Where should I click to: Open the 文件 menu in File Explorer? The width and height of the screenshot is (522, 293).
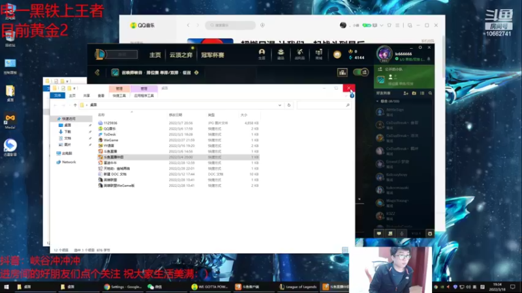point(57,96)
